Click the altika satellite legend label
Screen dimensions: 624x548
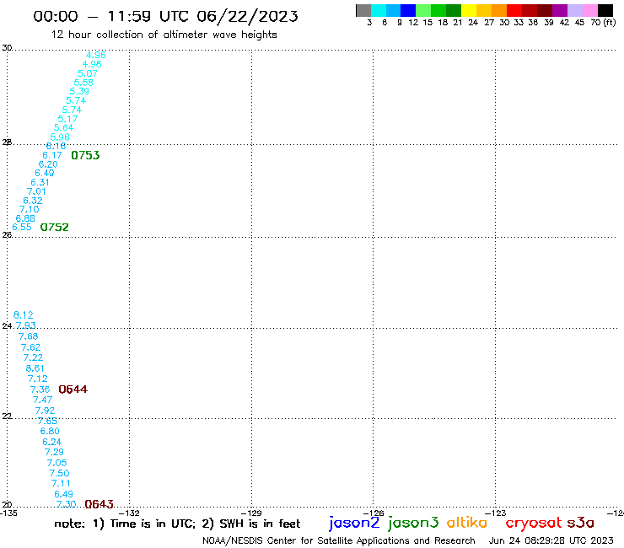[x=467, y=523]
